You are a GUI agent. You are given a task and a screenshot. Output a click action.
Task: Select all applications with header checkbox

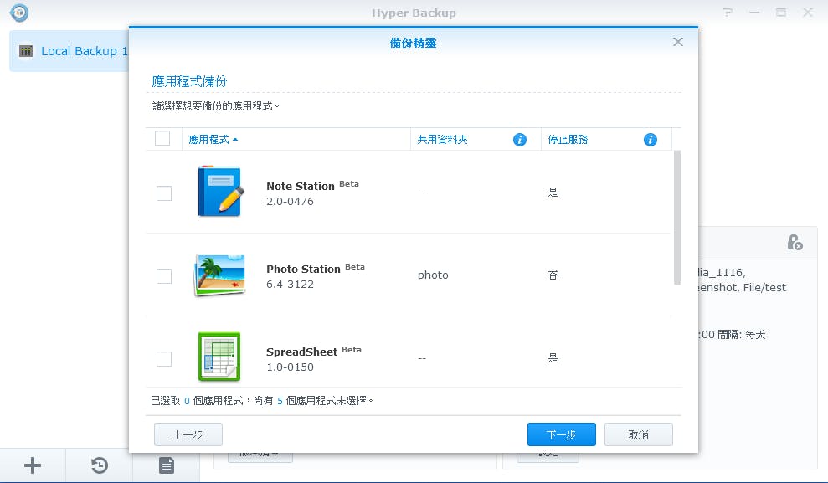(162, 138)
